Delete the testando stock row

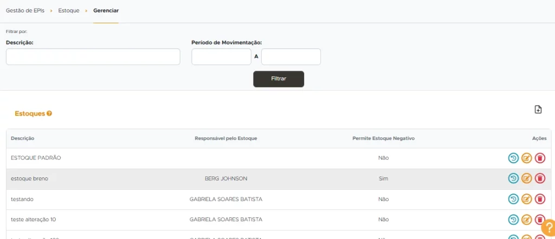540,199
